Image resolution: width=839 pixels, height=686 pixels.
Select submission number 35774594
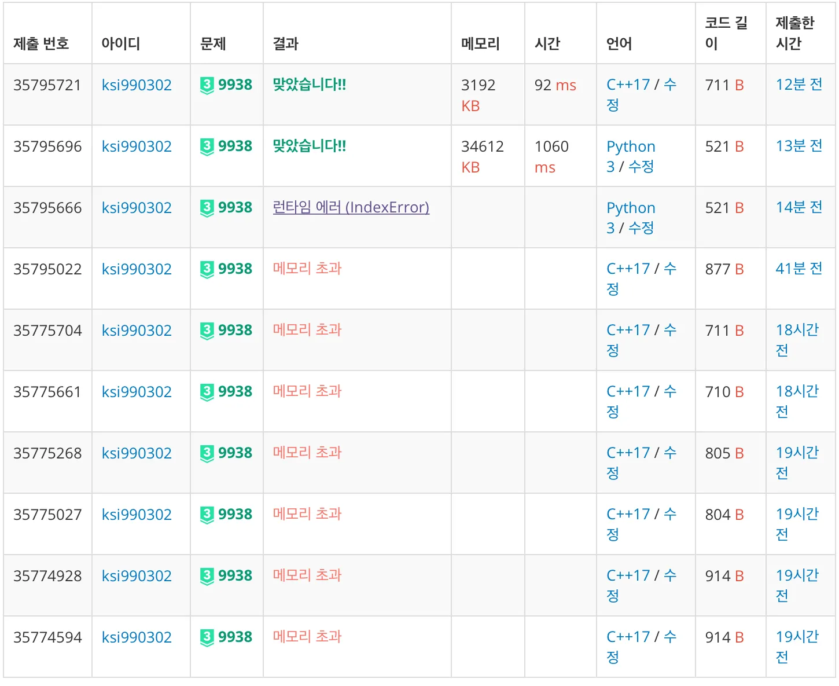(47, 637)
